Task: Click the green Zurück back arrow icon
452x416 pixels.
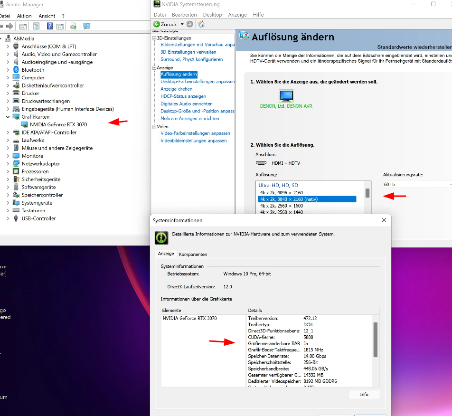Action: point(157,24)
